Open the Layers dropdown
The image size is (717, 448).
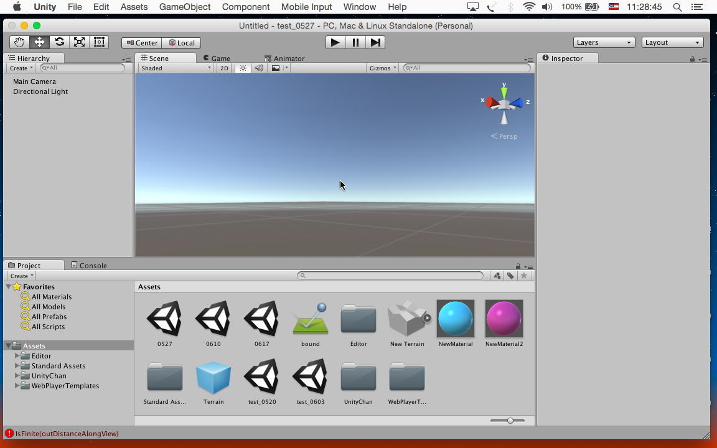(603, 42)
